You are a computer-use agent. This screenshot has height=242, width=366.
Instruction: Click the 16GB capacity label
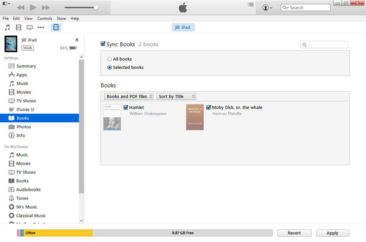(27, 48)
